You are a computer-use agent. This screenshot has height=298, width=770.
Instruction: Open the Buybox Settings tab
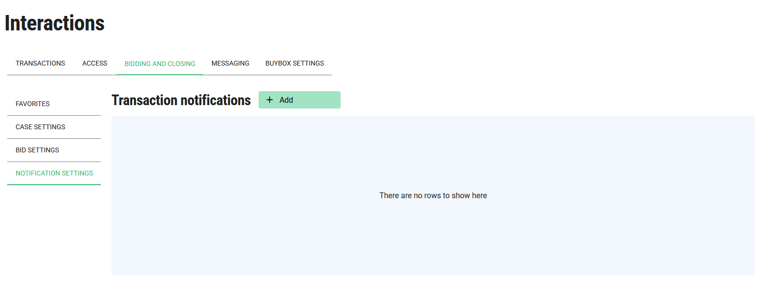[294, 63]
